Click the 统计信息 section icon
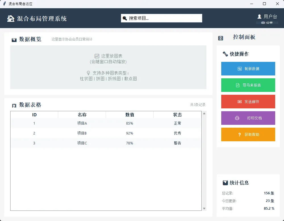Screen dimensions: 284x221 tap(225, 183)
